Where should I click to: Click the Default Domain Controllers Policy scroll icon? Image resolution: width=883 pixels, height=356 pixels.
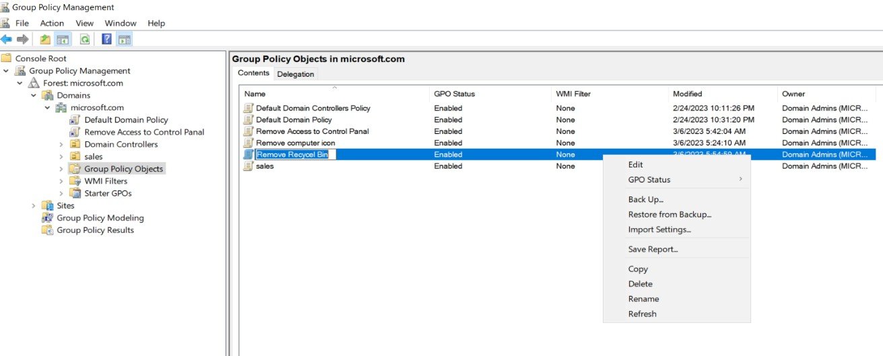[x=249, y=108]
